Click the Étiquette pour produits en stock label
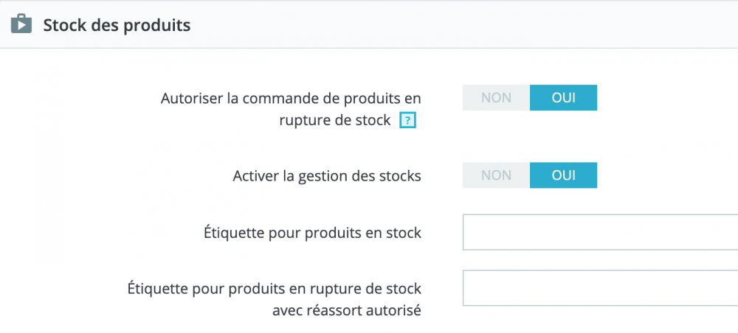The width and height of the screenshot is (738, 333). pyautogui.click(x=312, y=233)
